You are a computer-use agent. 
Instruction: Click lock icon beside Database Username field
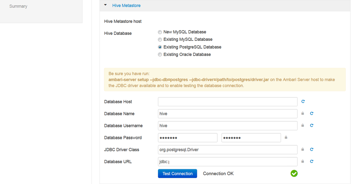(x=302, y=126)
